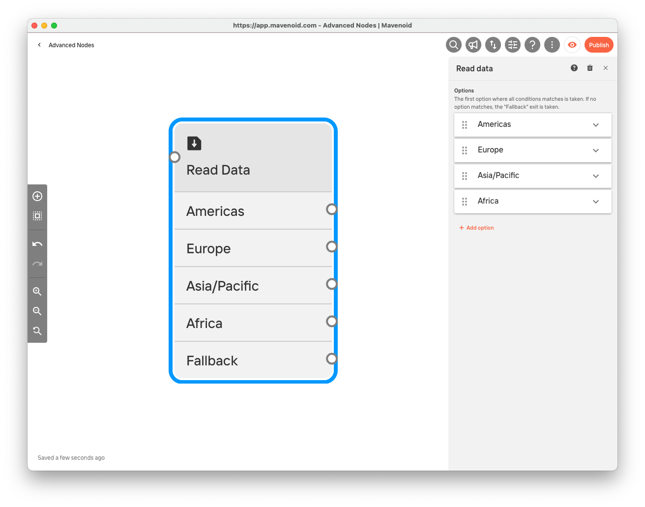Image resolution: width=645 pixels, height=507 pixels.
Task: Click the Africa output connector on node
Action: tap(332, 321)
